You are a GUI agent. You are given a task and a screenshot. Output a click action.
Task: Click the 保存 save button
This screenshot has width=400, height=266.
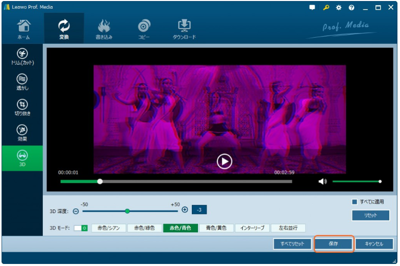point(334,244)
